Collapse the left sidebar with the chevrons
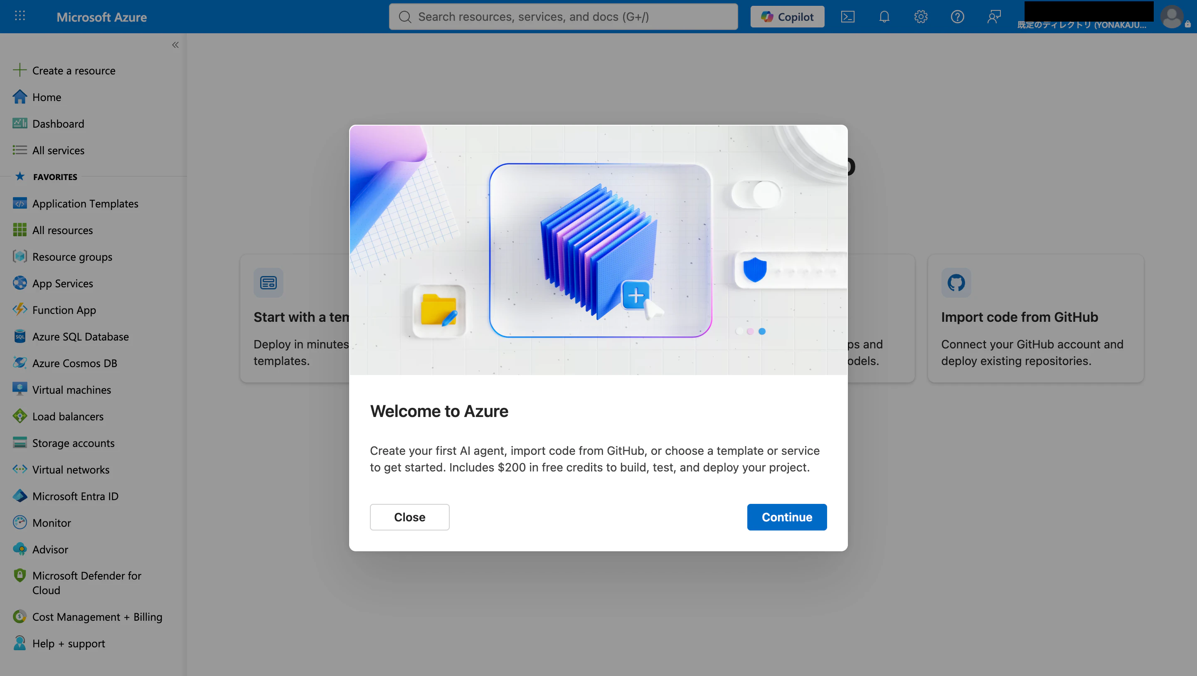Viewport: 1197px width, 676px height. tap(175, 44)
